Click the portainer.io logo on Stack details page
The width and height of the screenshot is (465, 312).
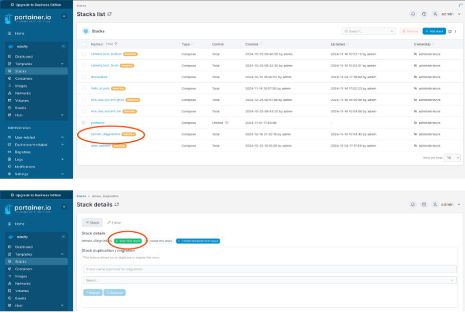[x=28, y=209]
